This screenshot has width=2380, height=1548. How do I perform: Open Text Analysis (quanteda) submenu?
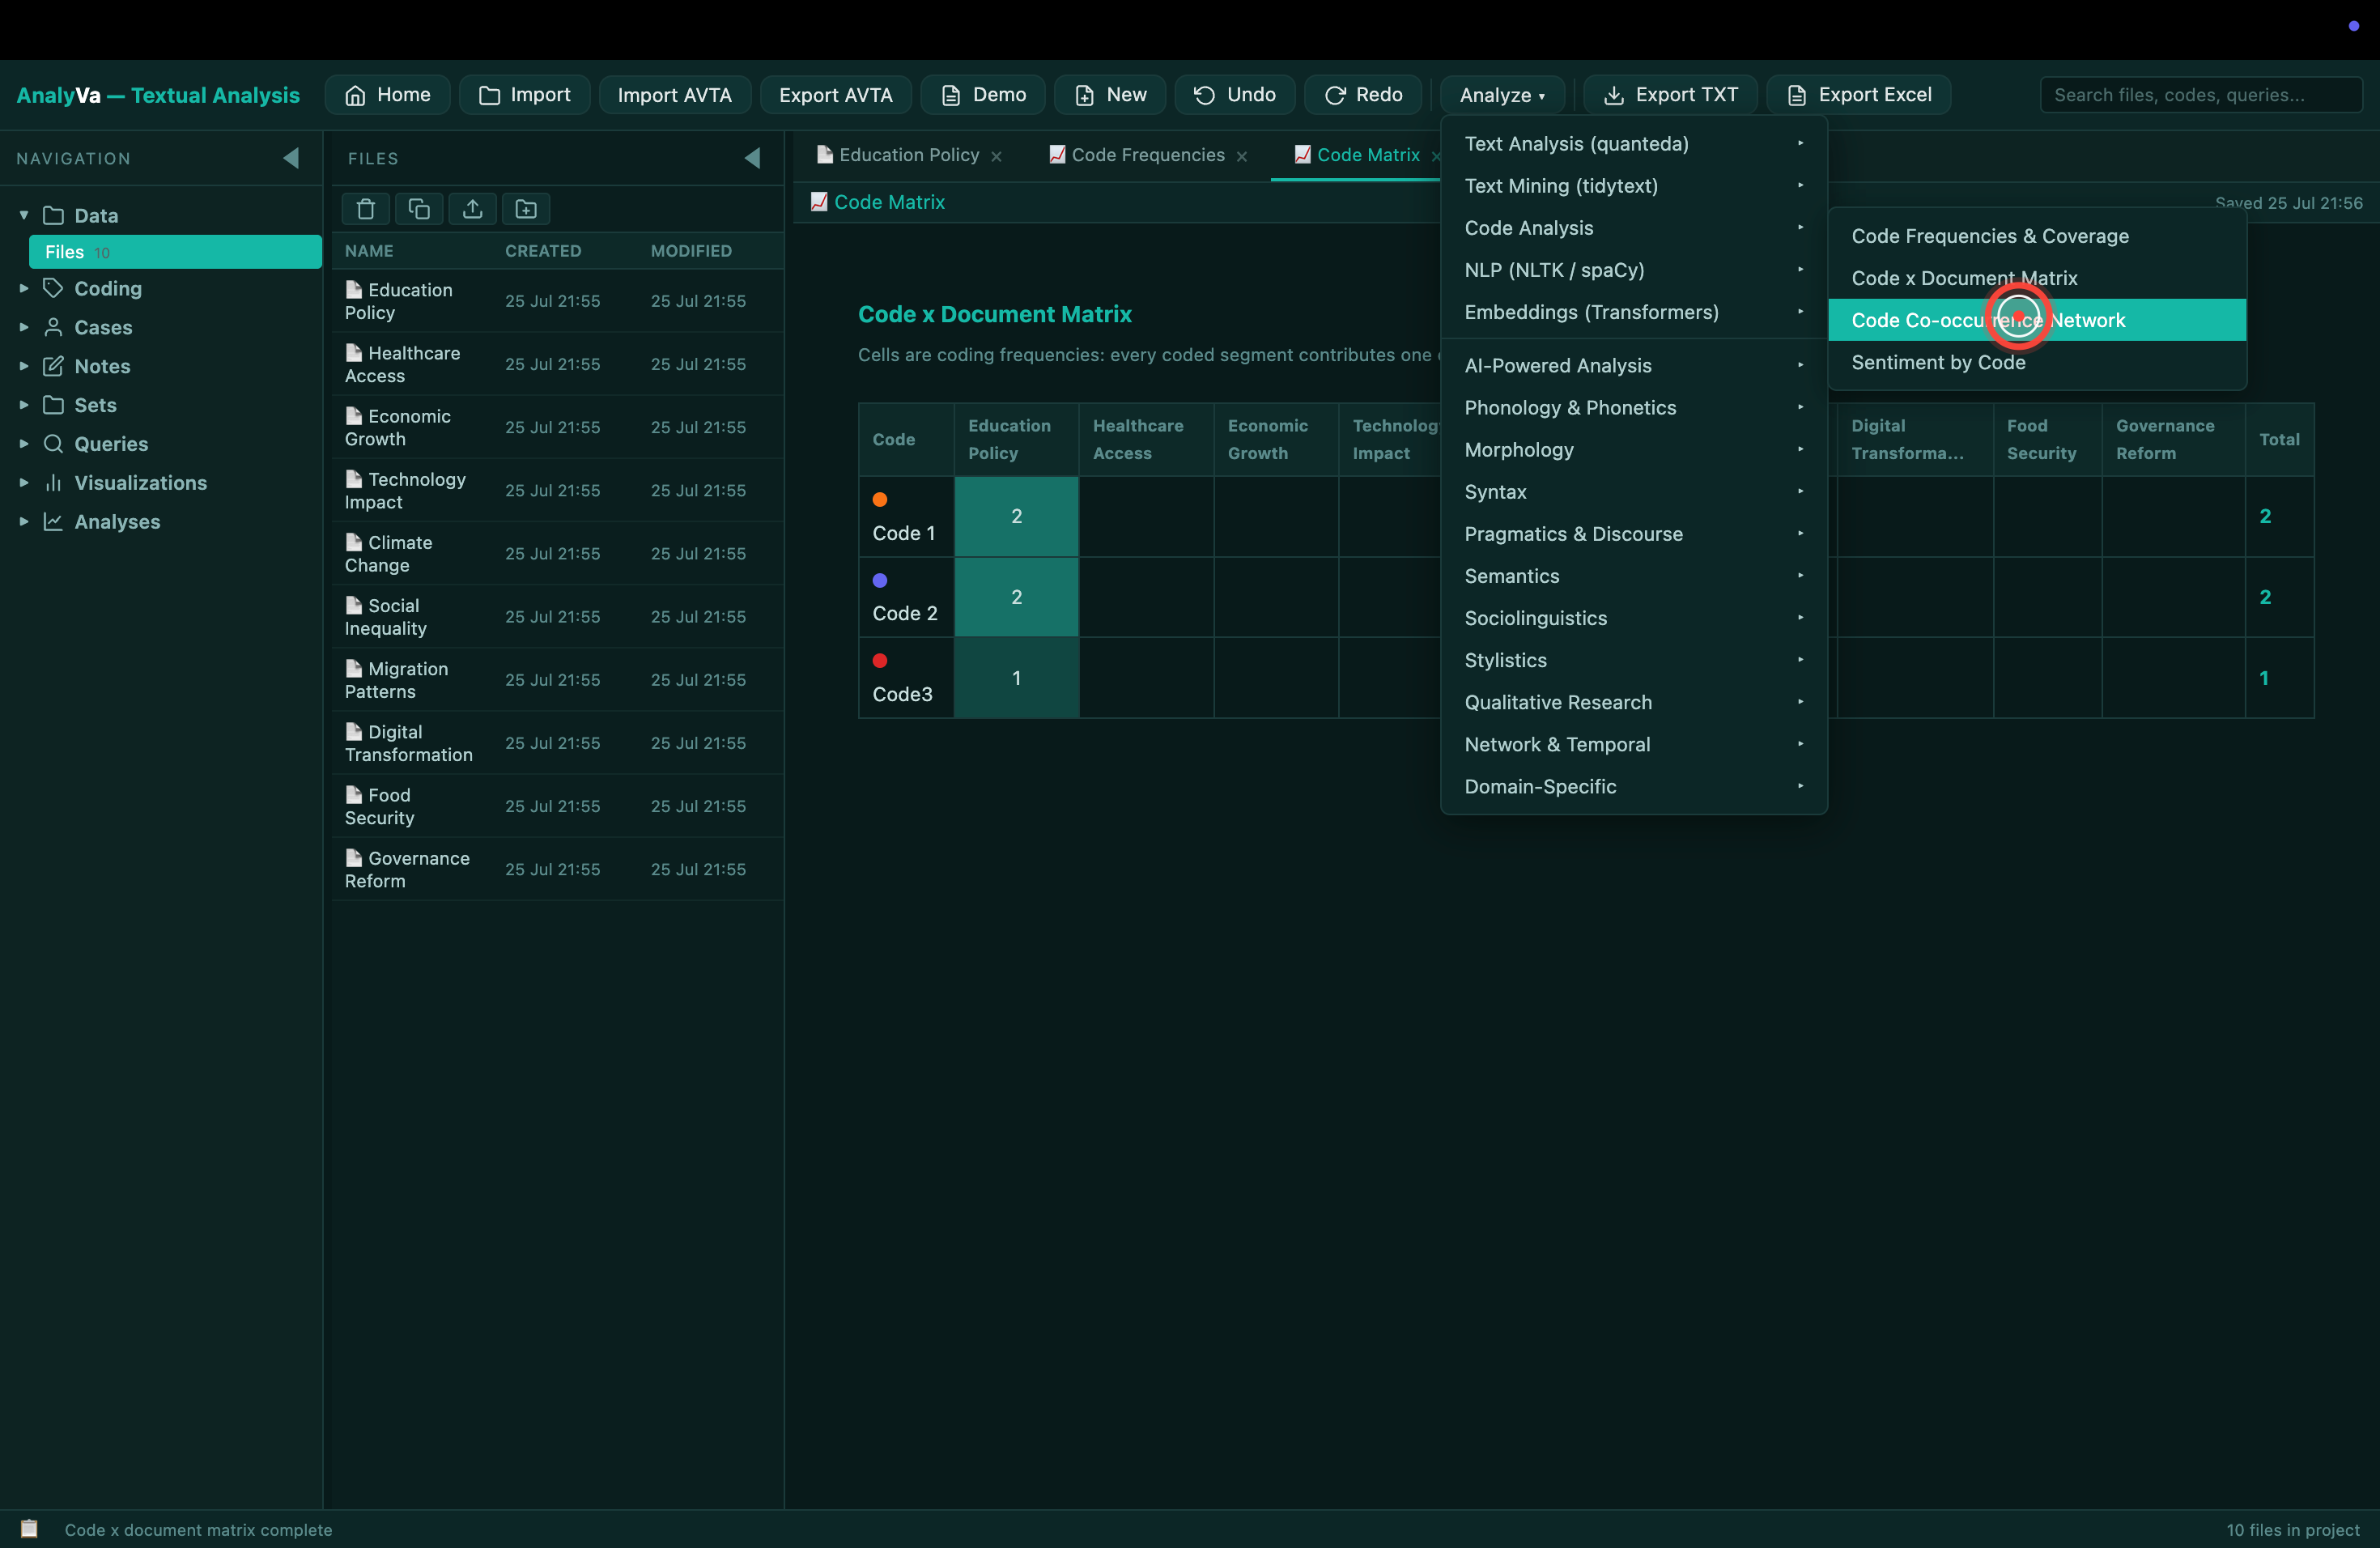pos(1634,144)
